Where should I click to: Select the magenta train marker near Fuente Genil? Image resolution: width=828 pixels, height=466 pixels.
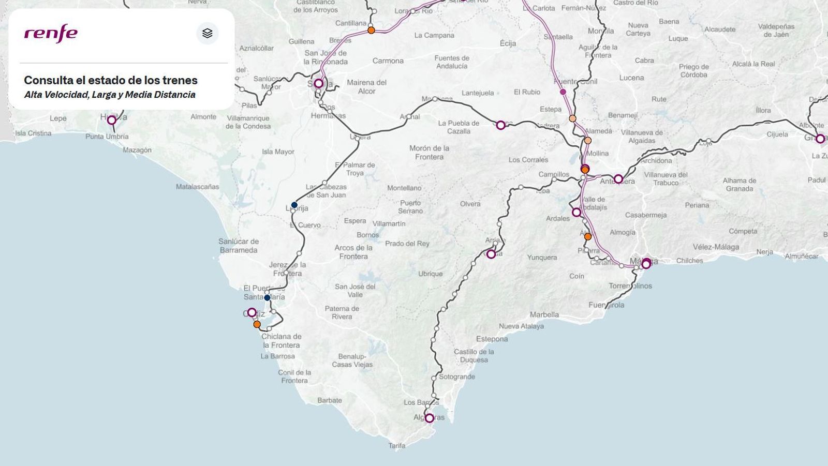562,91
